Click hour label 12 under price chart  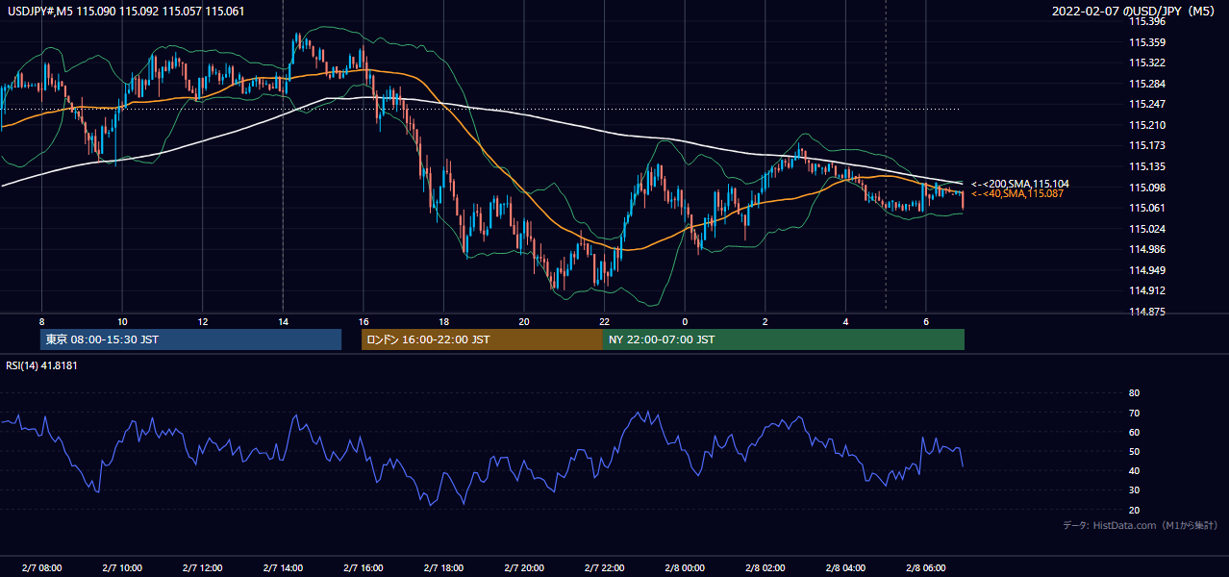(x=202, y=321)
